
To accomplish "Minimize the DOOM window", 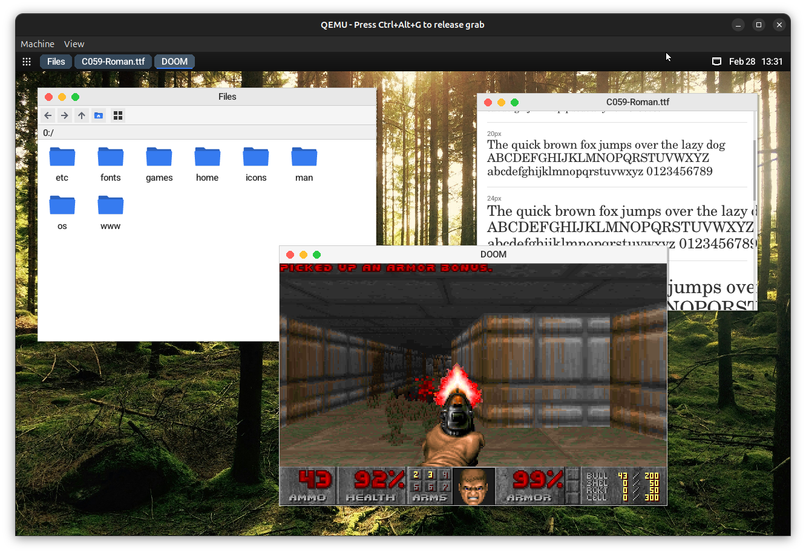I will pyautogui.click(x=304, y=255).
